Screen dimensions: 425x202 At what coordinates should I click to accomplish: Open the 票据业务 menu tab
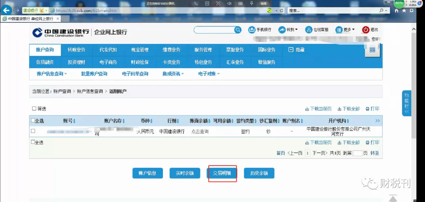pos(235,50)
